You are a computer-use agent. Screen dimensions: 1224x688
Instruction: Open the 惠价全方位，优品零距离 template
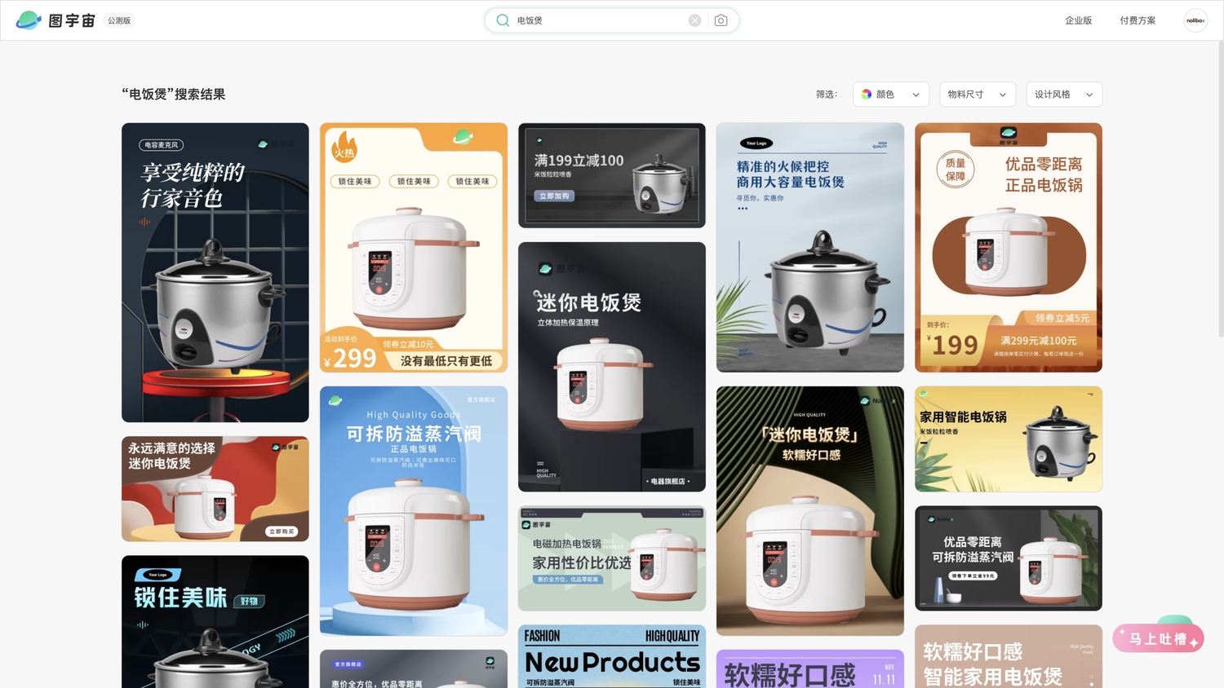[414, 668]
